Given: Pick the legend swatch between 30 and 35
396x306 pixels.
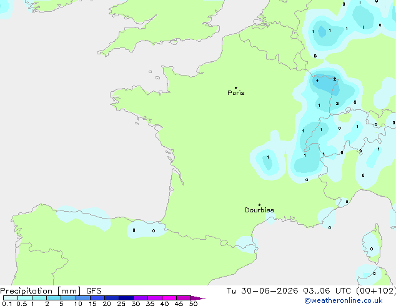Looking at the screenshot, I should pos(141,298).
